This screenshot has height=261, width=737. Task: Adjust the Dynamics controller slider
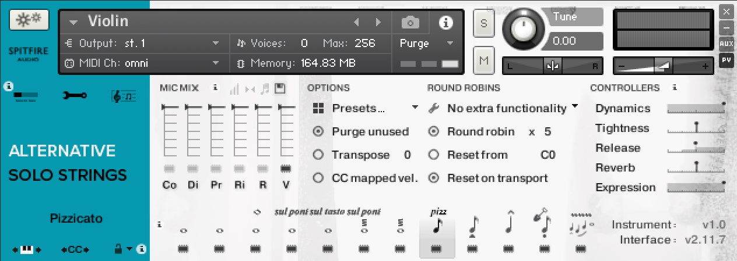tap(696, 109)
